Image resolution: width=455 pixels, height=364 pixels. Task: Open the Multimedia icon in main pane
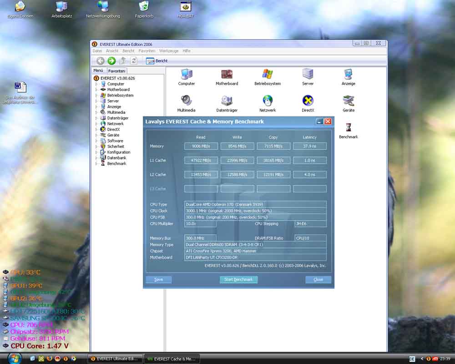pyautogui.click(x=186, y=104)
